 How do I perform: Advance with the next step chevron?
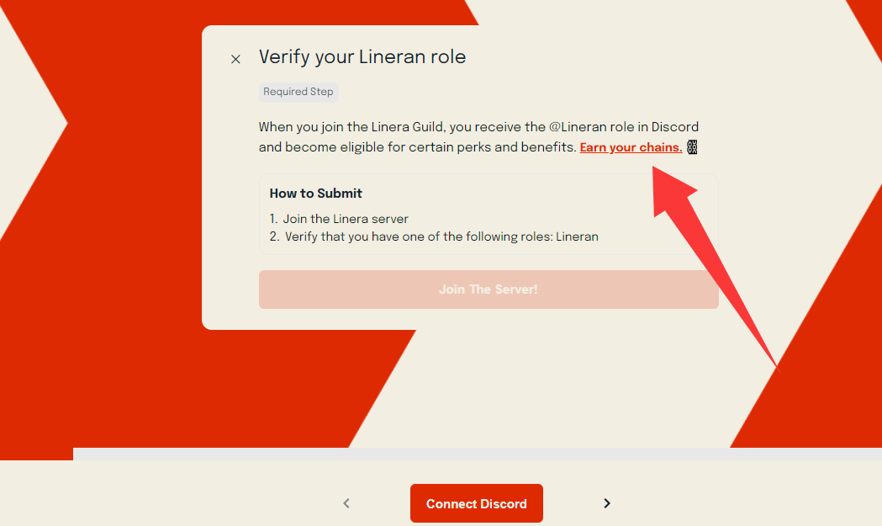pos(607,503)
